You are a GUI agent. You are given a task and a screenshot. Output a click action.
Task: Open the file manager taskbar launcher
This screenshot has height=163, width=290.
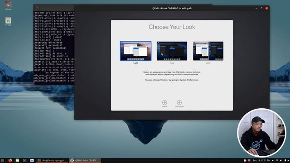coord(17,160)
